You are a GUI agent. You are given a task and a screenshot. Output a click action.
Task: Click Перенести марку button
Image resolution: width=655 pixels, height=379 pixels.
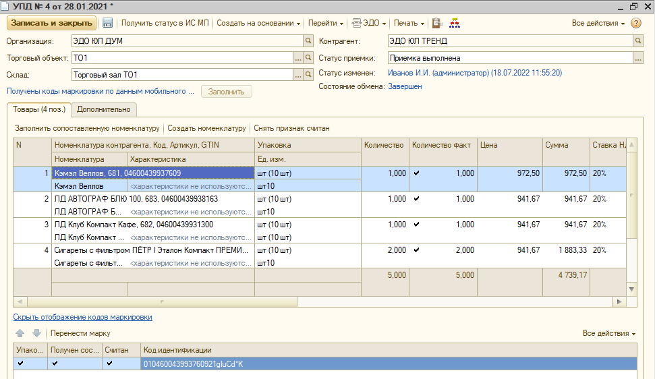point(81,333)
